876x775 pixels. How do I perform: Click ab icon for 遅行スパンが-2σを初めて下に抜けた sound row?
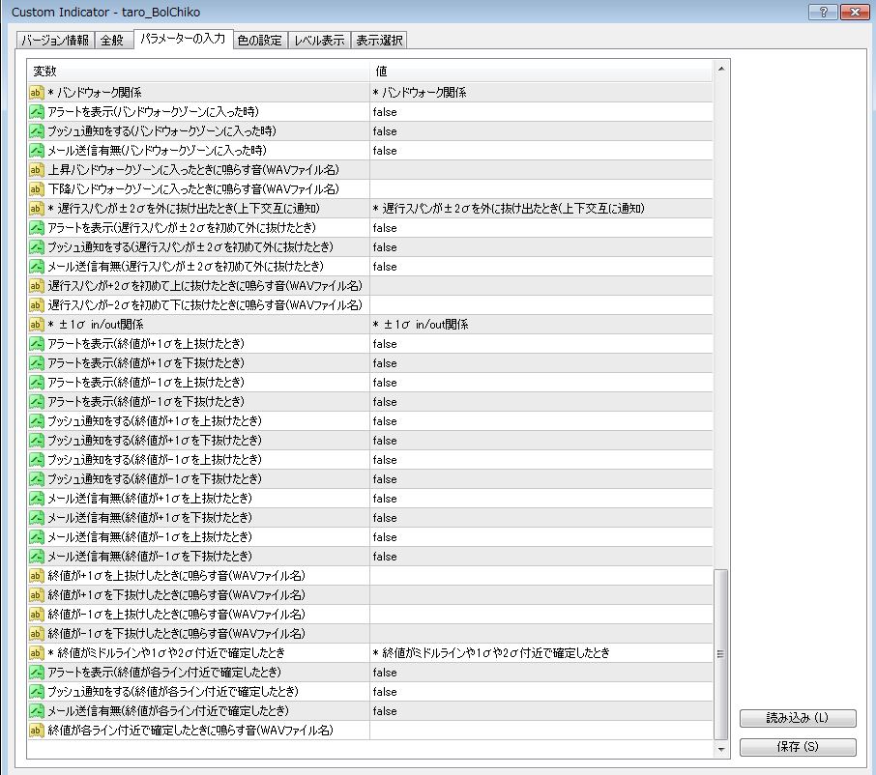pos(37,304)
